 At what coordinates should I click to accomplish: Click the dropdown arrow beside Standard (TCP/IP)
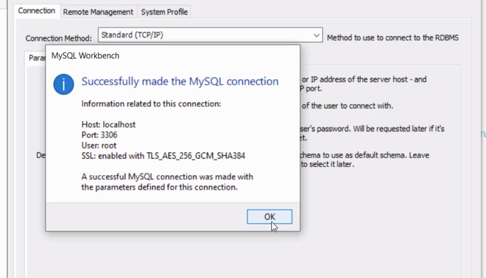tap(316, 35)
